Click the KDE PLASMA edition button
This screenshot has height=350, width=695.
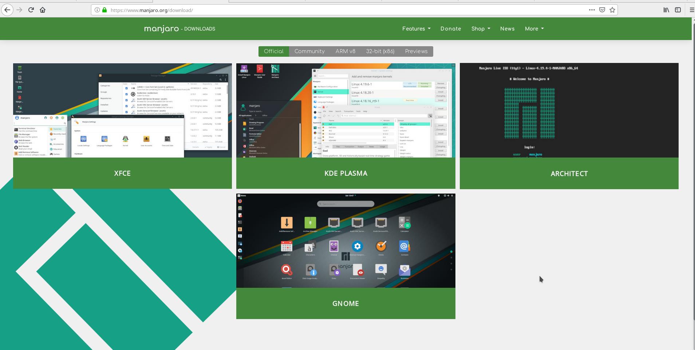tap(345, 173)
